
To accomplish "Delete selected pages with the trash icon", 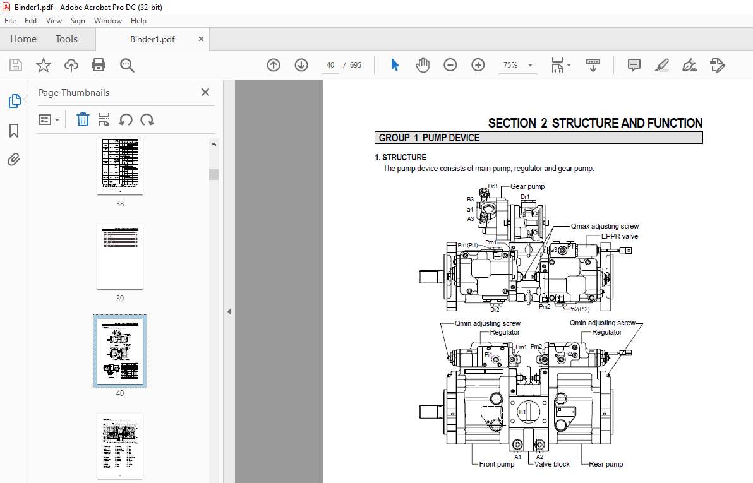I will [83, 119].
